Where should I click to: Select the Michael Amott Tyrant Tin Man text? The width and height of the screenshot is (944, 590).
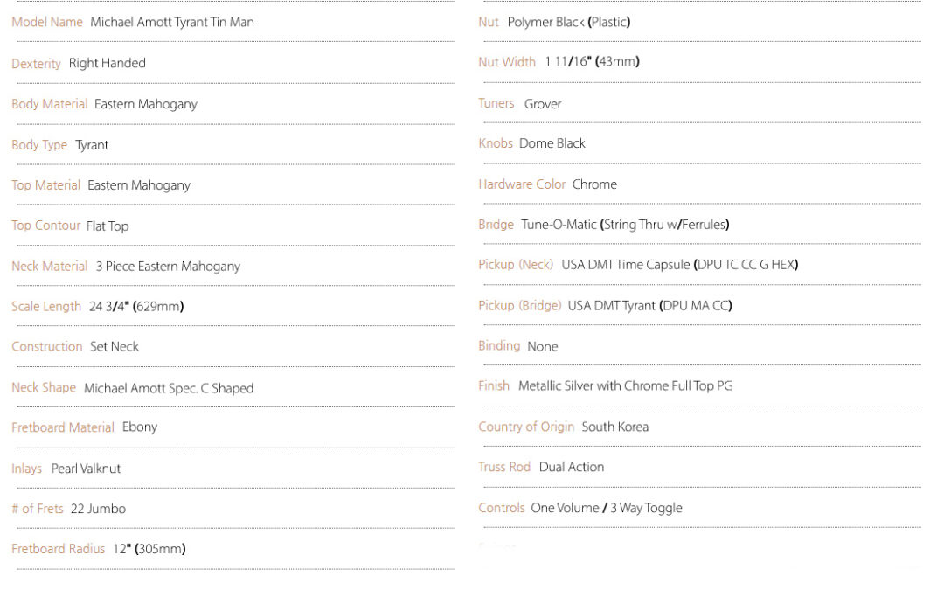point(172,22)
